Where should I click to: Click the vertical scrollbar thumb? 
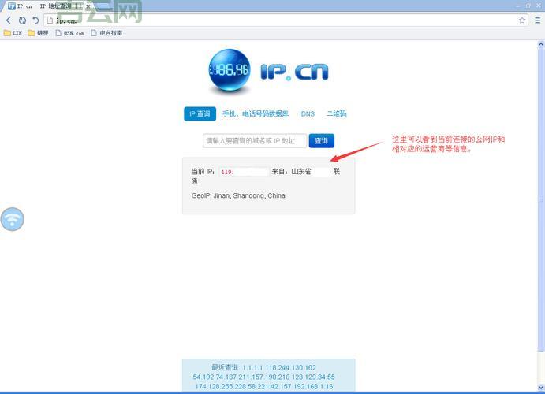[x=540, y=199]
